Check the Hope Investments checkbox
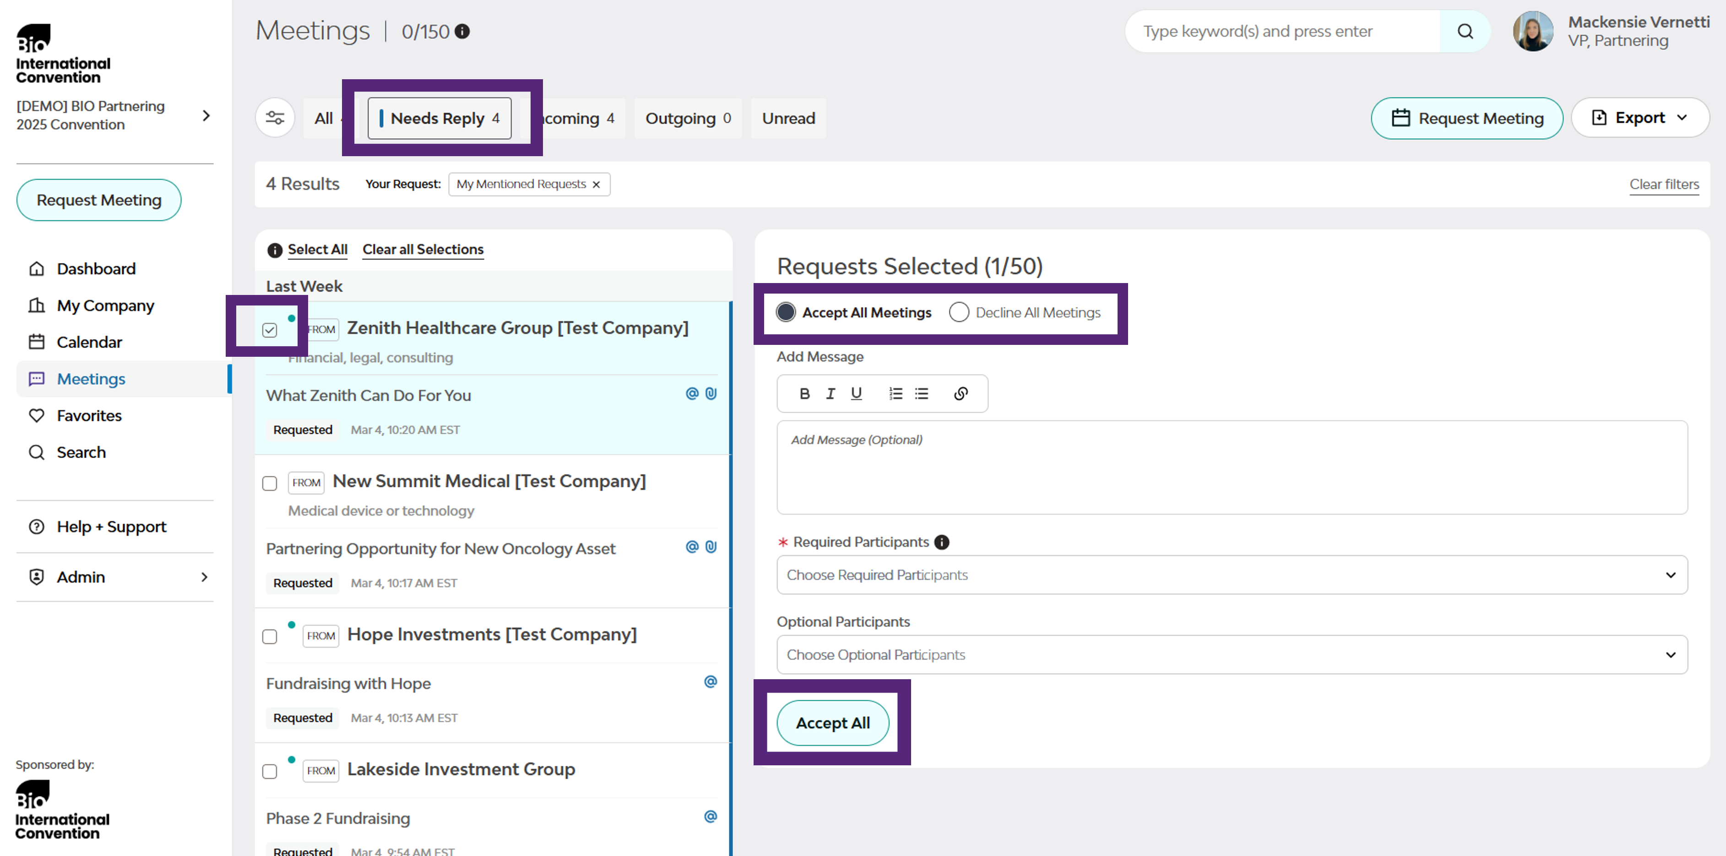Screen dimensions: 1726x856 click(x=269, y=636)
